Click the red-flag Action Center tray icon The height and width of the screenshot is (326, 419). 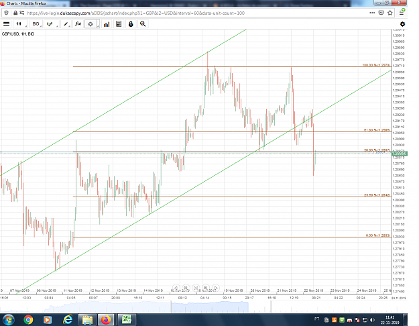[x=357, y=320]
